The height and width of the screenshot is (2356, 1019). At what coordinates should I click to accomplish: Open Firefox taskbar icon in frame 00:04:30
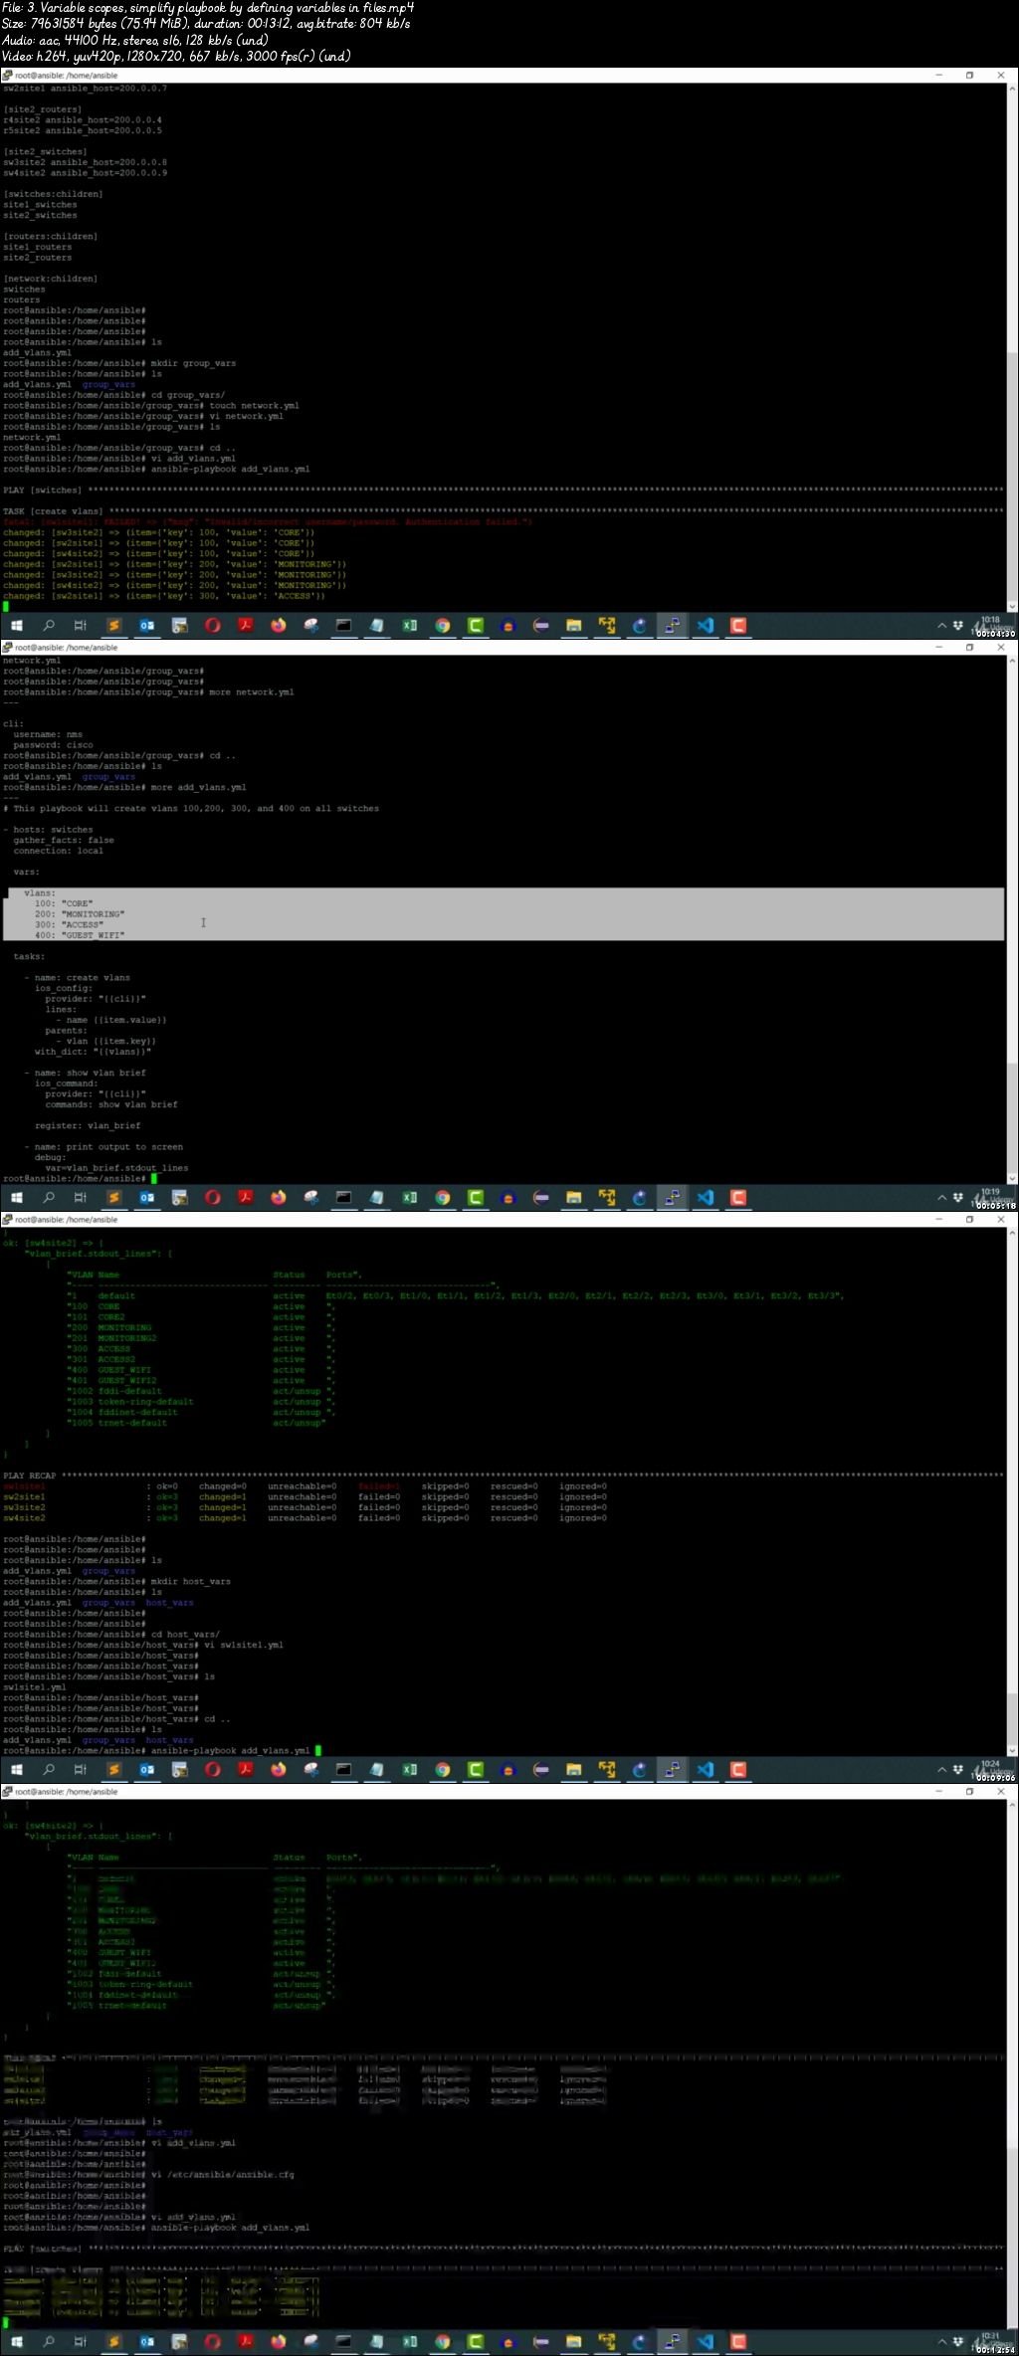pyautogui.click(x=278, y=626)
